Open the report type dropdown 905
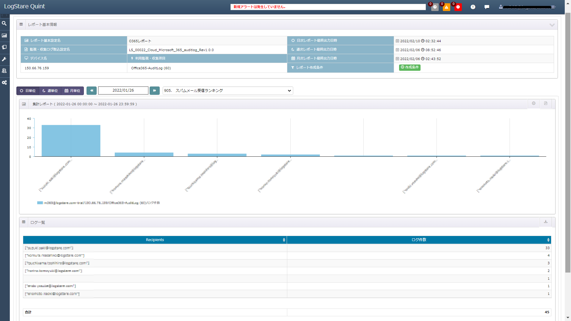 [x=228, y=91]
